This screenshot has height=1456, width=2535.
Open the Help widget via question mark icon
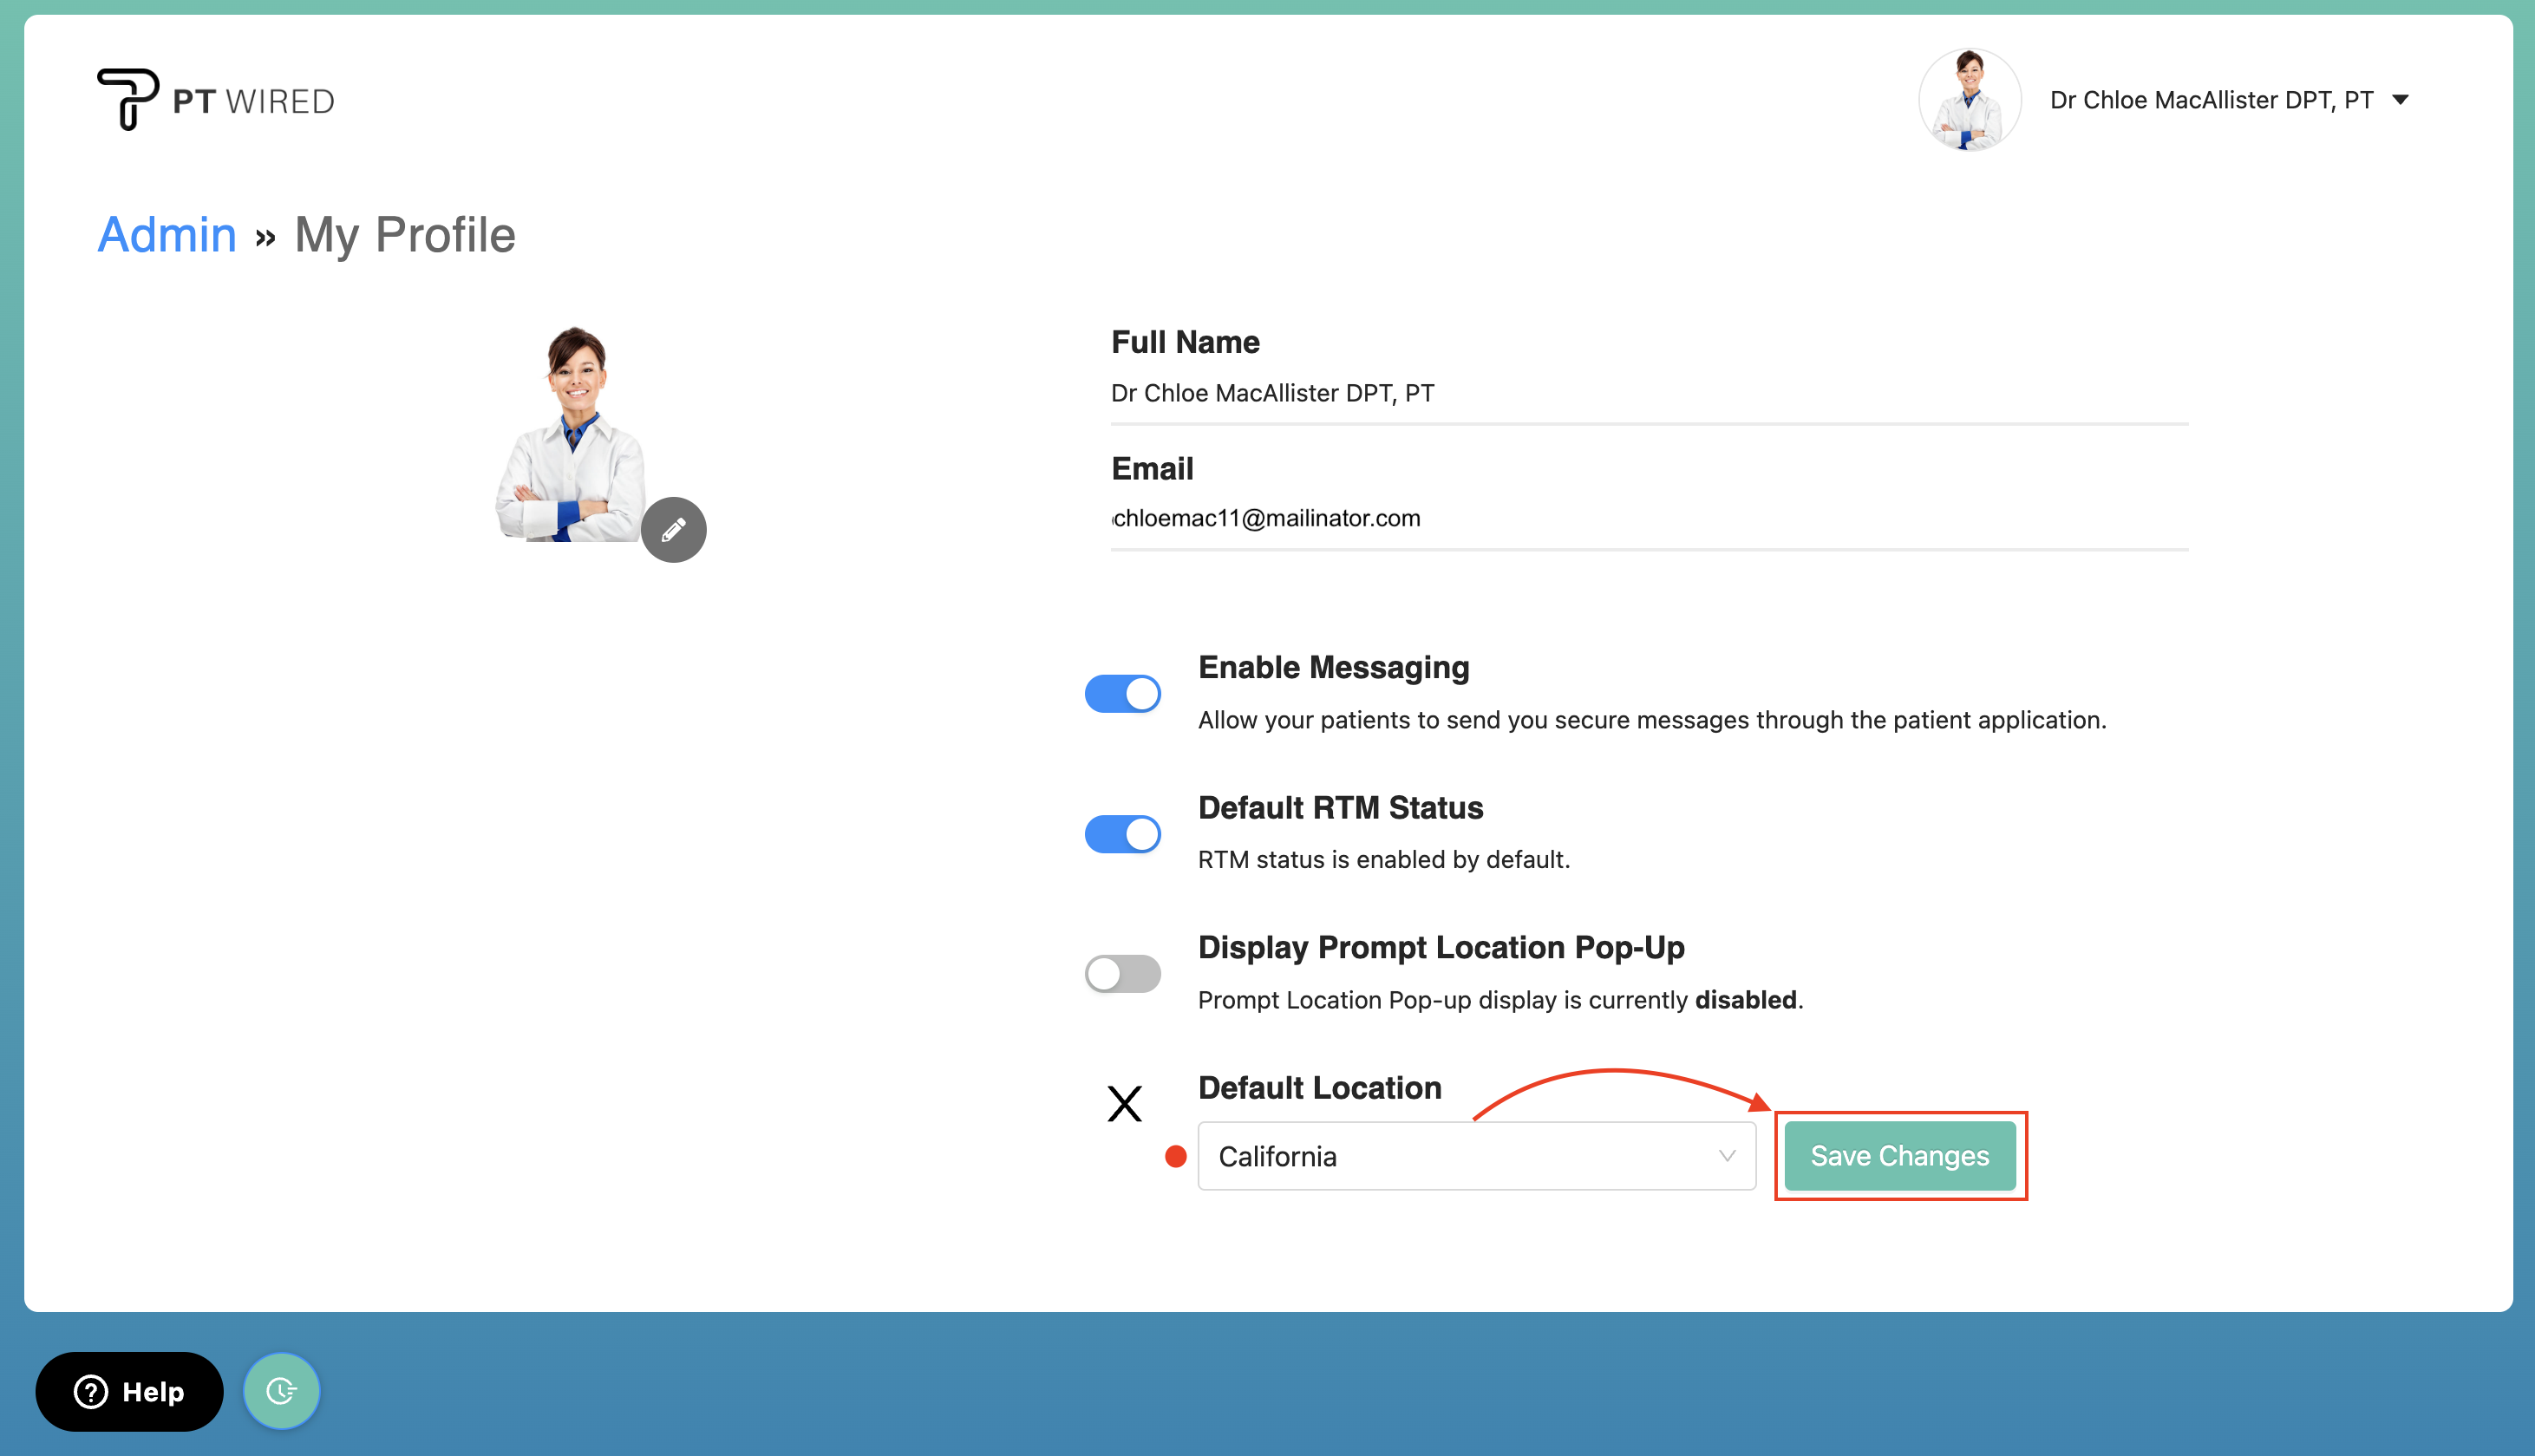(90, 1391)
